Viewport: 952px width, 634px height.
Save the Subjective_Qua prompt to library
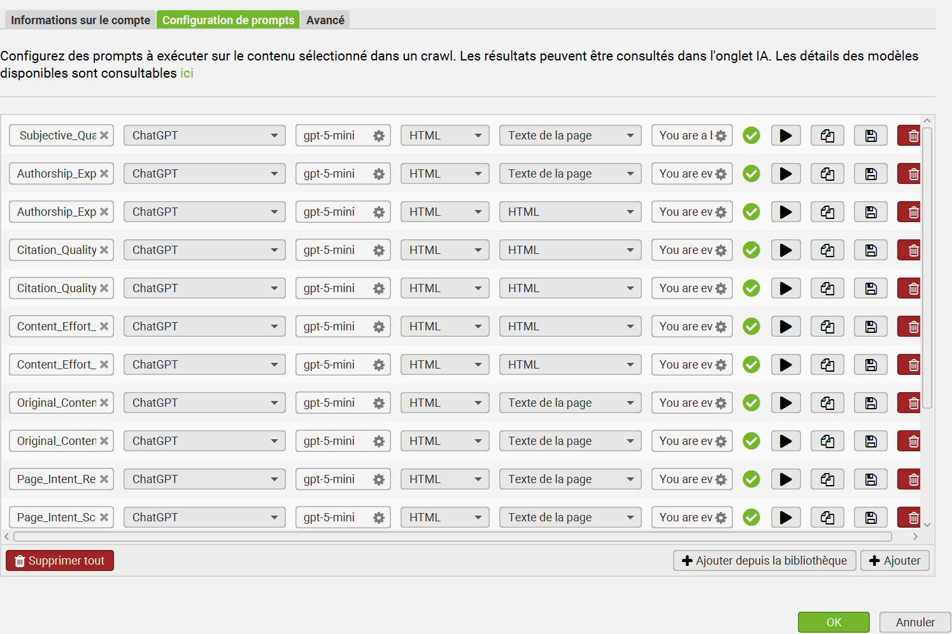(x=870, y=136)
